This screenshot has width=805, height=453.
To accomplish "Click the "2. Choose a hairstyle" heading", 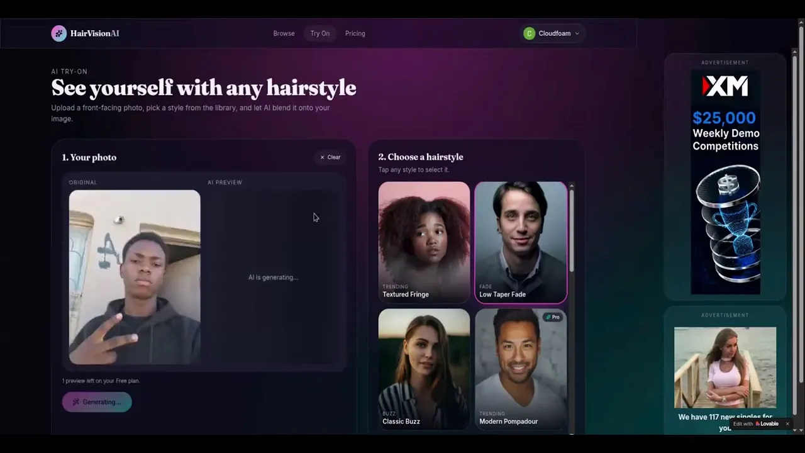I will 421,157.
